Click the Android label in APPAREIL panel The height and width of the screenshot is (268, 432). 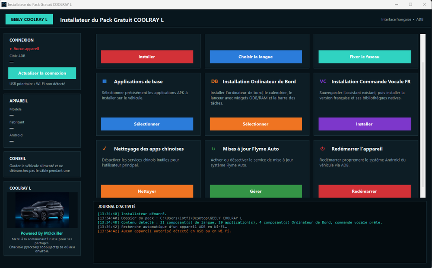[16, 135]
